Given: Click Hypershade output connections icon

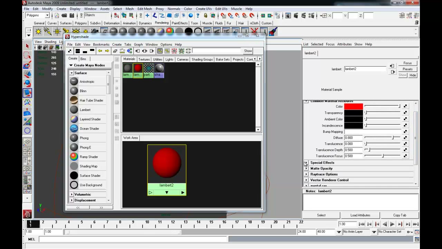Looking at the screenshot, I should (x=152, y=51).
